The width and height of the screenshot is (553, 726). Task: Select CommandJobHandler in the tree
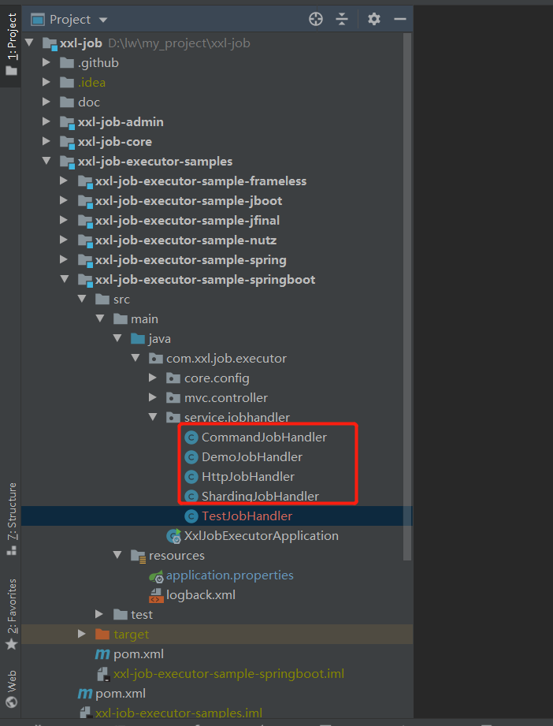pos(264,437)
